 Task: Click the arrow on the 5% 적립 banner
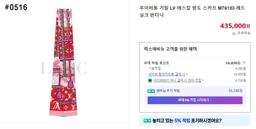coord(245,121)
